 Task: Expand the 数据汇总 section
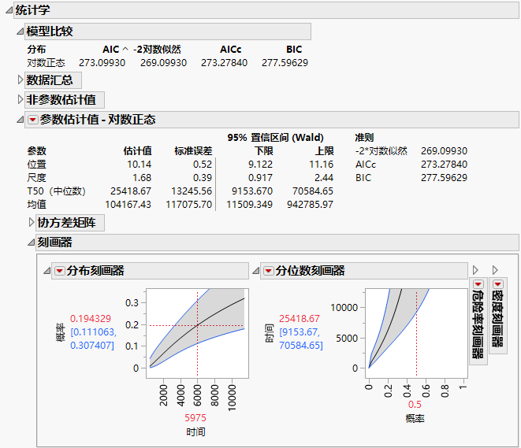[x=20, y=80]
